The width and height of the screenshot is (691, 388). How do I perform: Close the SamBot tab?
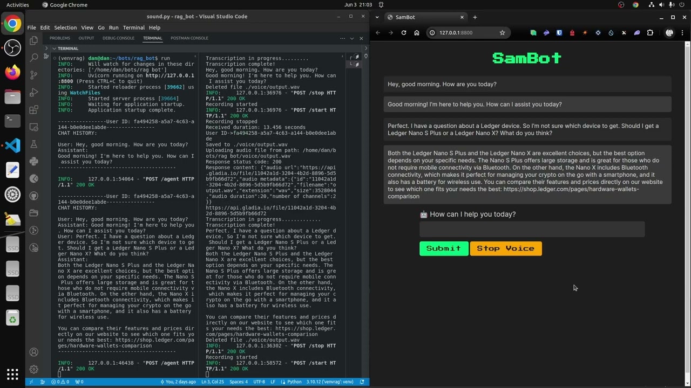(x=462, y=17)
